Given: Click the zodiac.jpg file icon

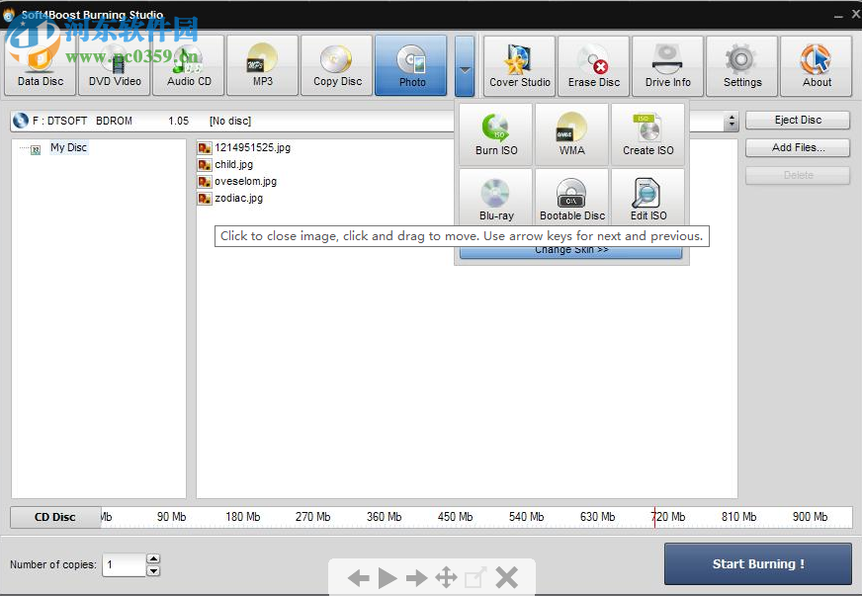Looking at the screenshot, I should (205, 199).
